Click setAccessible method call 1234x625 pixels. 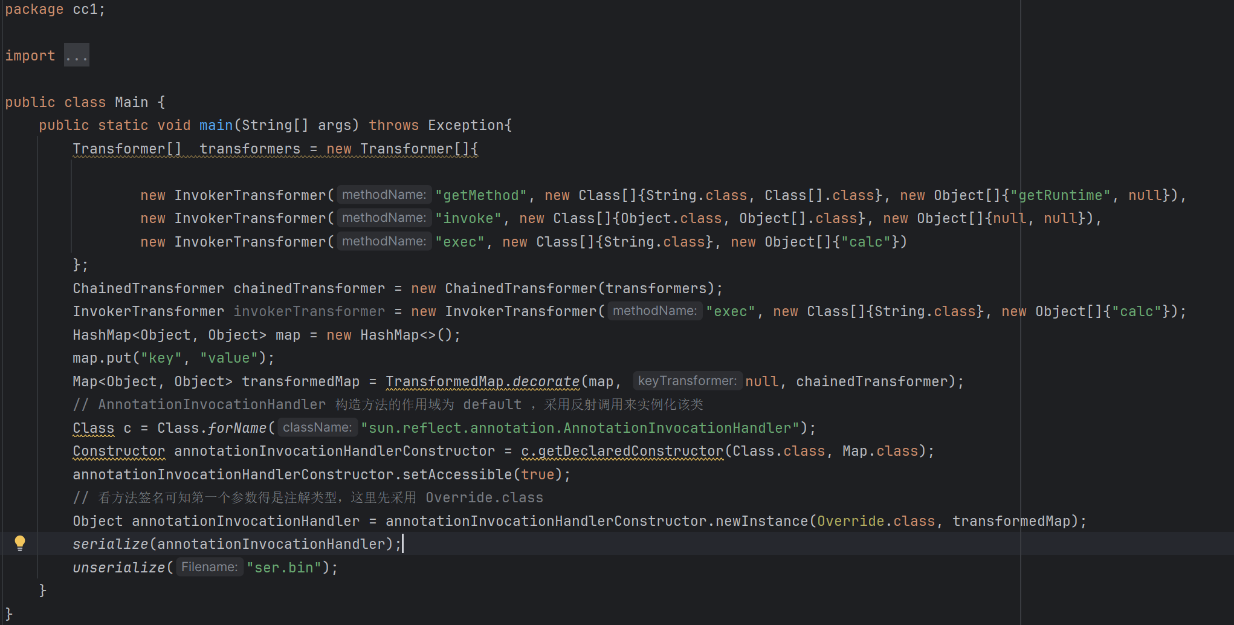click(457, 474)
